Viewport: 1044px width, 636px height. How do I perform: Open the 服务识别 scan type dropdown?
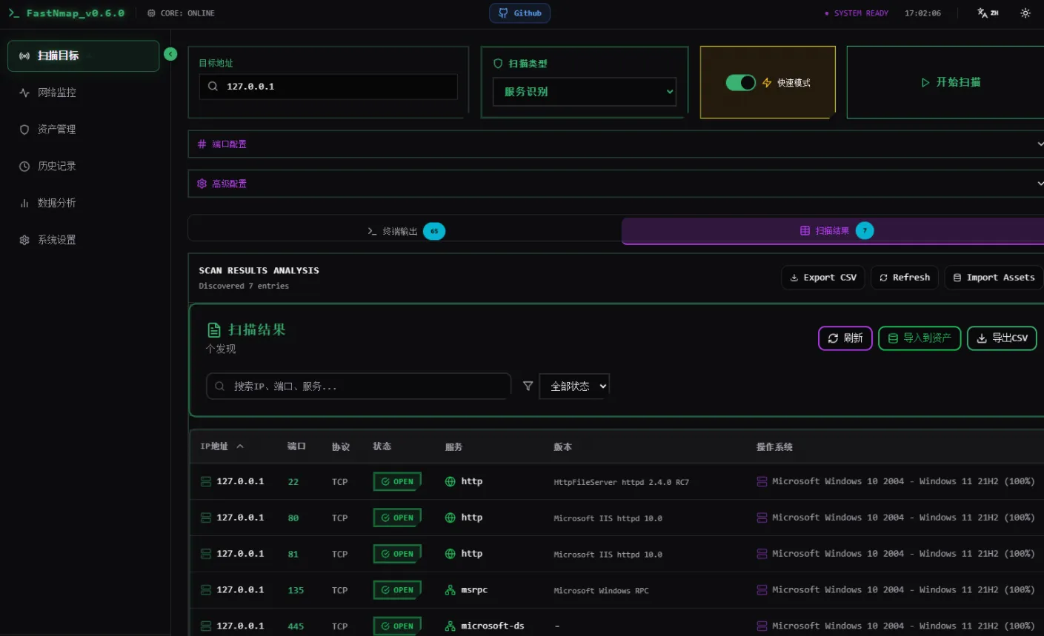(x=585, y=92)
